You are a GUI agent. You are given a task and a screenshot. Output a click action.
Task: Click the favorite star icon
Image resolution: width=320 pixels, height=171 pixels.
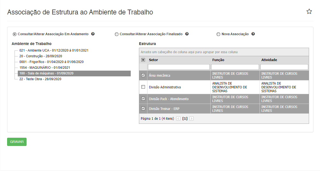309,11
